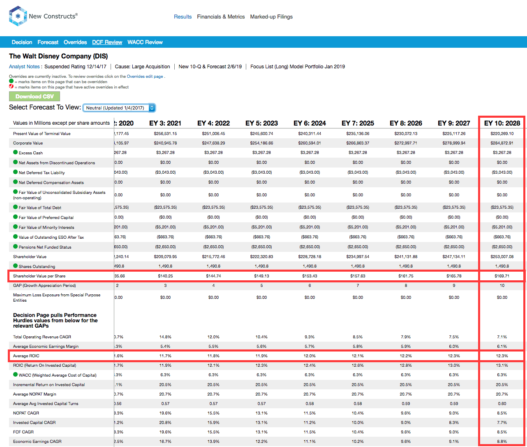This screenshot has height=447, width=527.
Task: Click green dot beside Pensions Net Funded Status
Action: (x=16, y=247)
